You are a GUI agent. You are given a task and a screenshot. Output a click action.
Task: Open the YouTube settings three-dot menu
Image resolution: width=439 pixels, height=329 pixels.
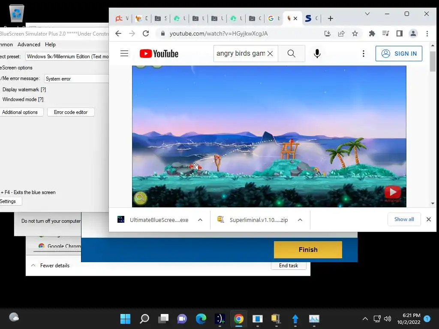coord(364,54)
